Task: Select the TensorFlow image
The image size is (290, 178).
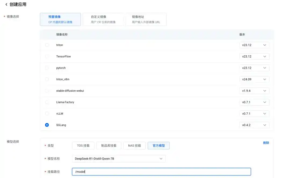Action: 47,56
